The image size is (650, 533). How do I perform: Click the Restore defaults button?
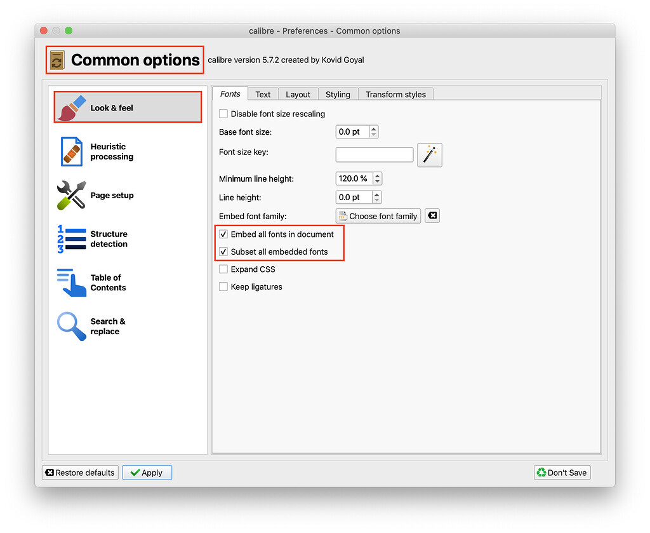pos(79,473)
